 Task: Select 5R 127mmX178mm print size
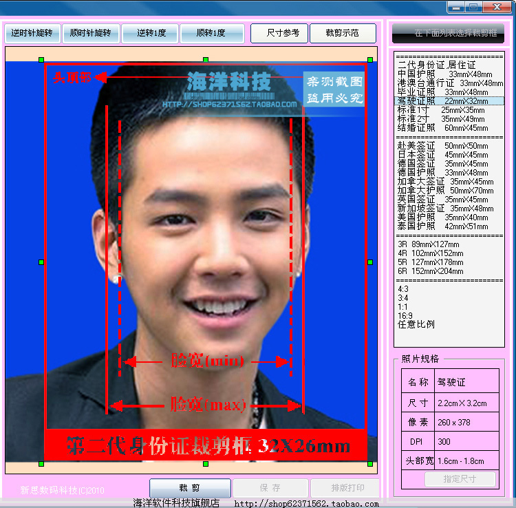[449, 262]
